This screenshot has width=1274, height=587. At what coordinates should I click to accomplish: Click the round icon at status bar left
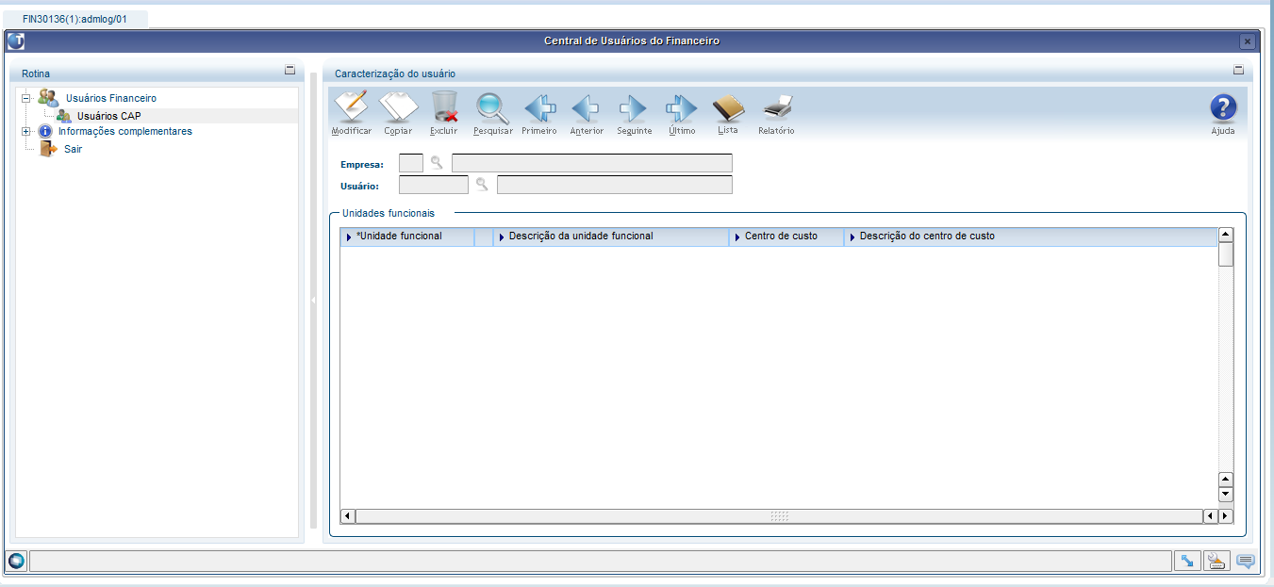16,562
